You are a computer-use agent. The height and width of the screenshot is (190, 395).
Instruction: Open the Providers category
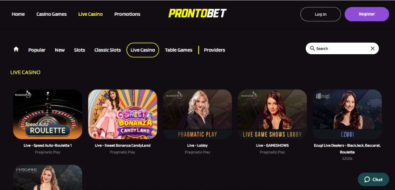point(214,50)
